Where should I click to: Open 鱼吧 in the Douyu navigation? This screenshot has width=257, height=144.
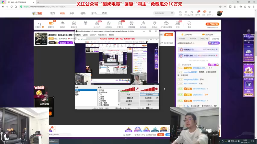[x=104, y=13]
